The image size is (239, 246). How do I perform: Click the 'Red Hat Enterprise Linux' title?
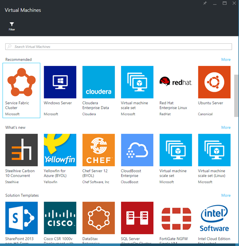pos(173,105)
